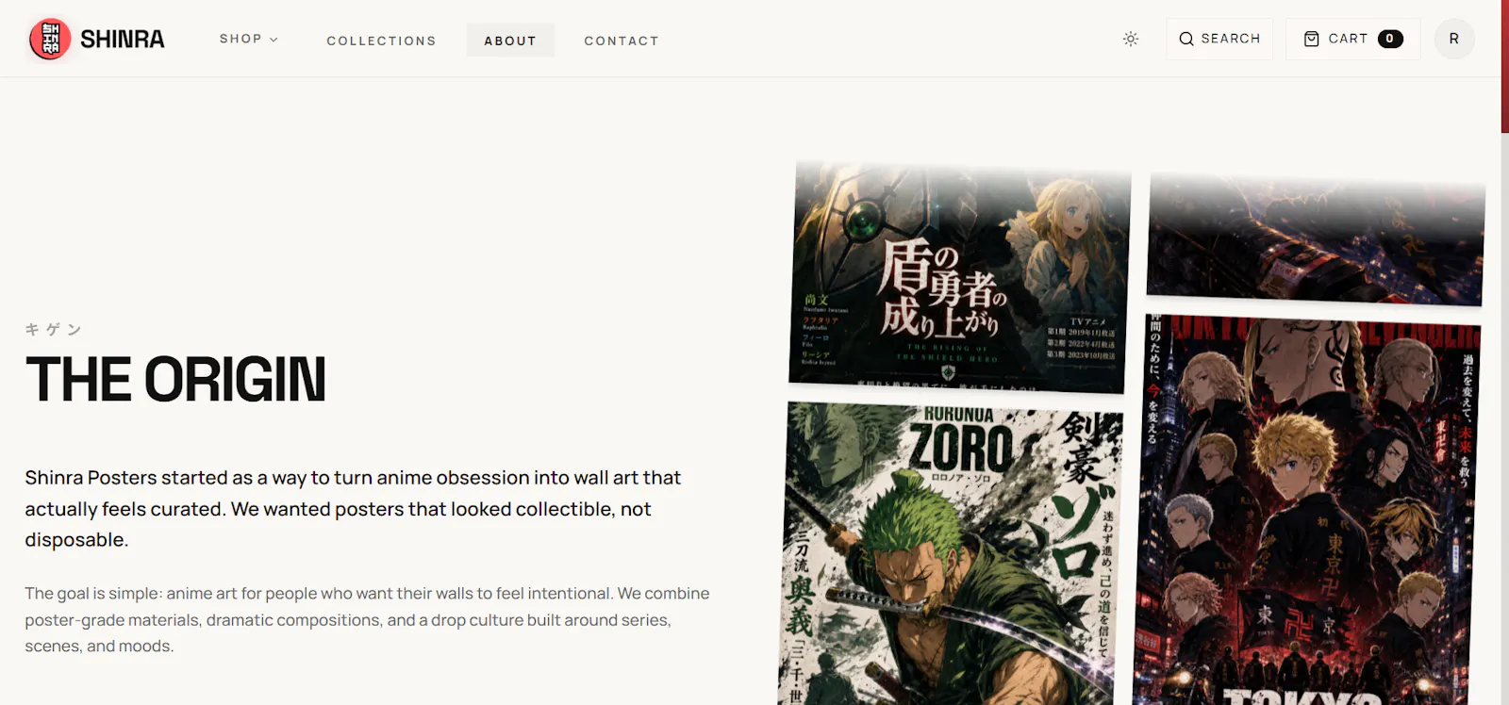Click the page vertical scrollbar thumb
The height and width of the screenshot is (705, 1509).
[x=1504, y=66]
